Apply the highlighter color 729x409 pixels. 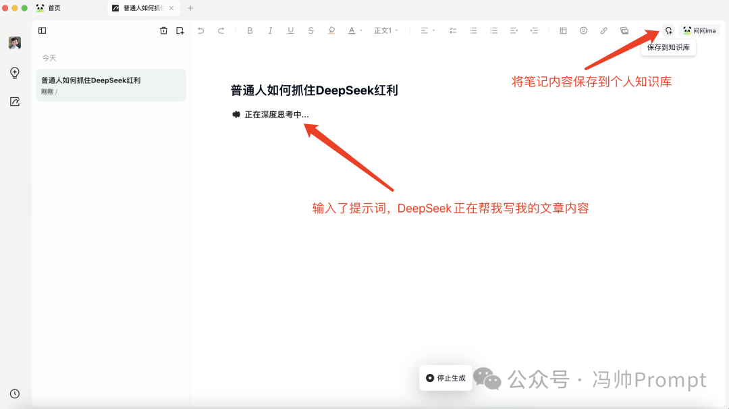coord(331,30)
